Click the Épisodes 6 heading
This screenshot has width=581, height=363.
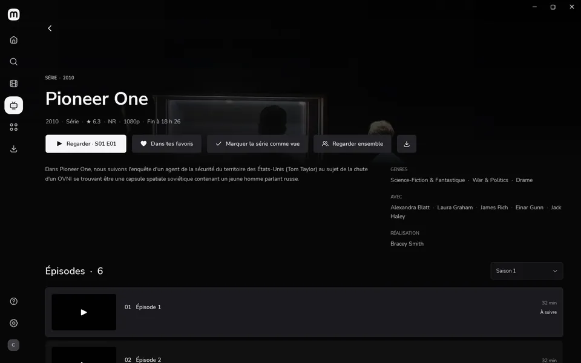pyautogui.click(x=74, y=271)
